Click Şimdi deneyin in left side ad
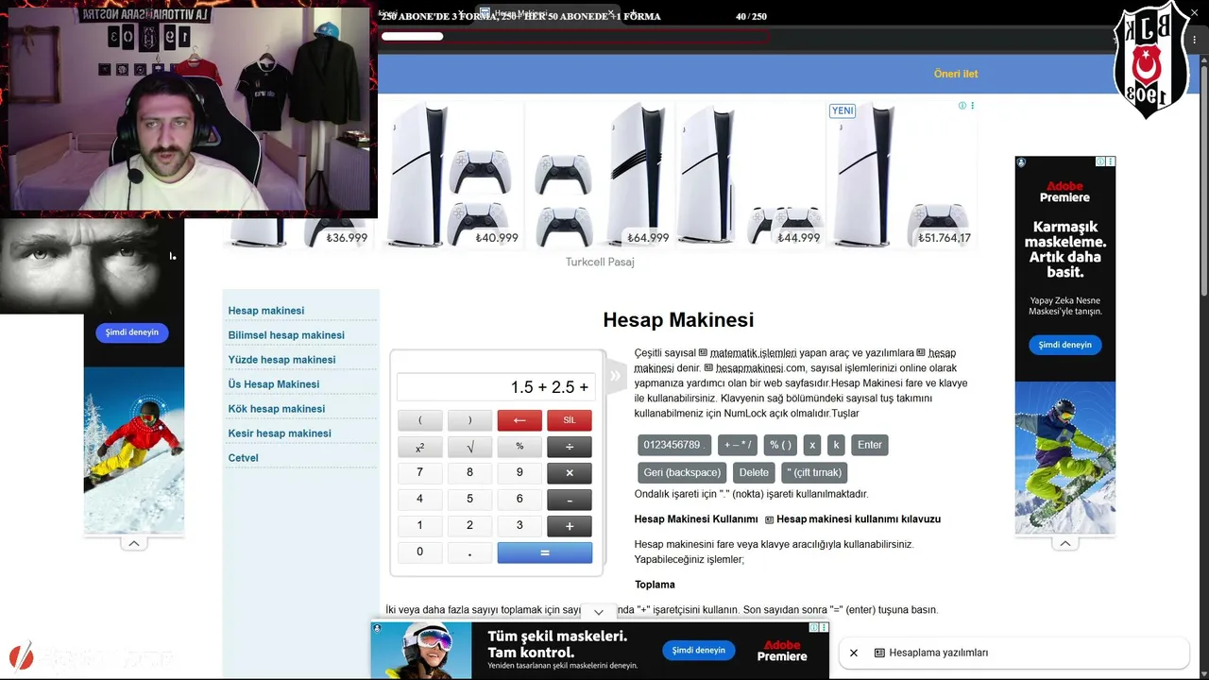1209x680 pixels. (132, 332)
